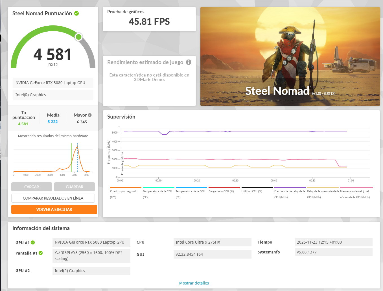Select the red Carga de la GPU legend swatch

click(224, 187)
